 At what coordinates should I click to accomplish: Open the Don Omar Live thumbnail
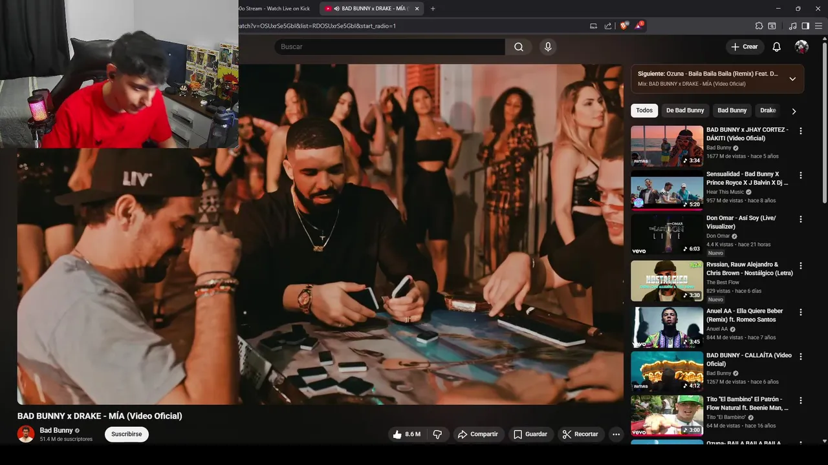pyautogui.click(x=667, y=234)
